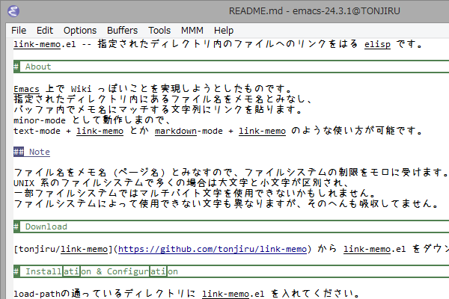Open the File menu
449x299 pixels.
coord(19,31)
